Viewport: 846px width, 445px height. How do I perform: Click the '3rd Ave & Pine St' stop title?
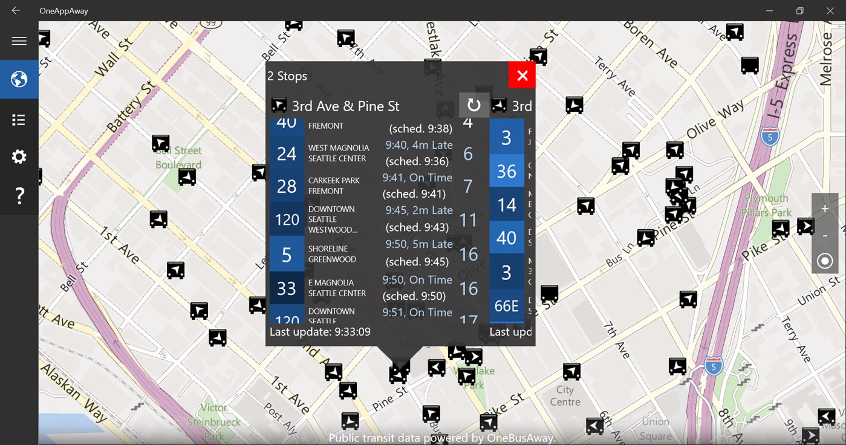coord(346,106)
